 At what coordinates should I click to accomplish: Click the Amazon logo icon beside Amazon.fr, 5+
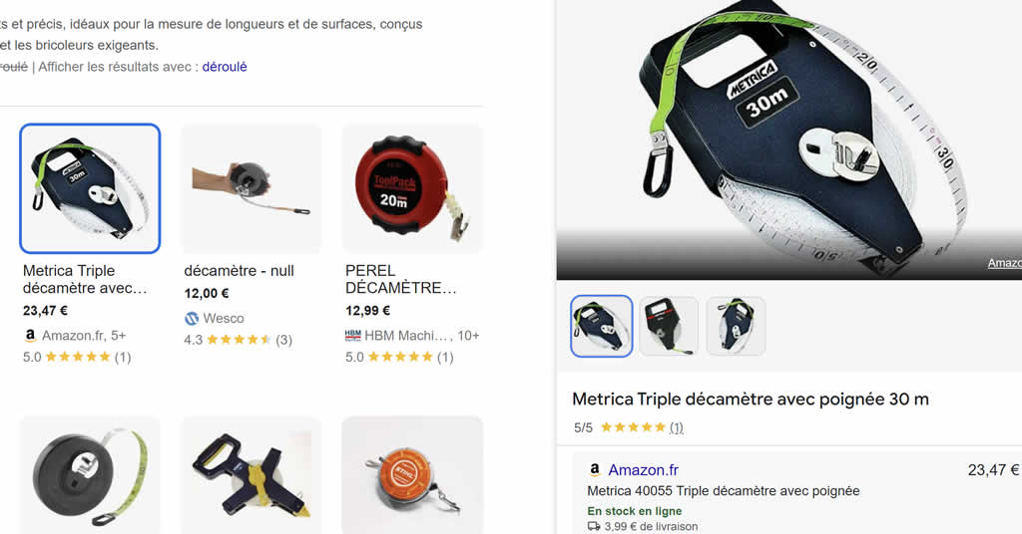[30, 336]
